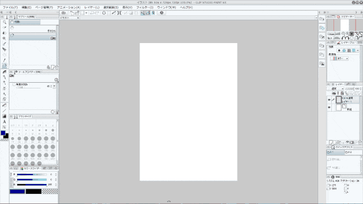Toggle Snap to Grid in command bar
363x204 pixels.
pyautogui.click(x=153, y=13)
